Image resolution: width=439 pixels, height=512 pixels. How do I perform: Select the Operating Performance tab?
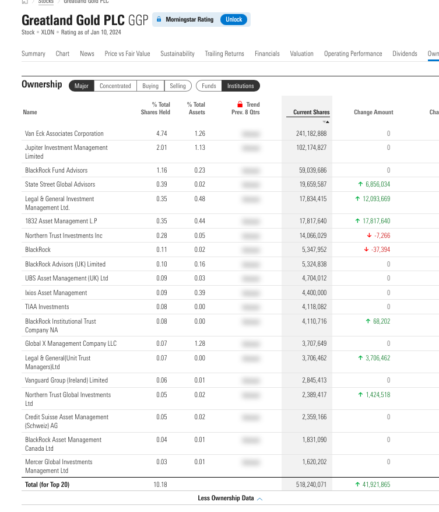click(353, 54)
